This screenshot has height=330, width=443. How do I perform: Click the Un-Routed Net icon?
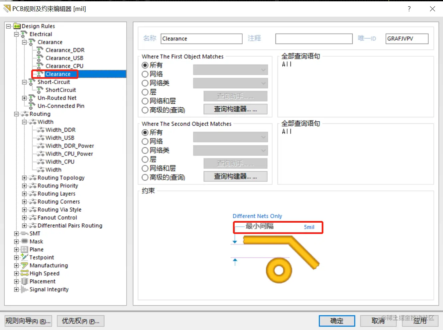click(32, 98)
